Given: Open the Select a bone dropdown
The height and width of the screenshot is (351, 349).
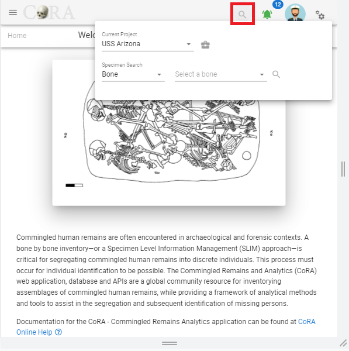Looking at the screenshot, I should pyautogui.click(x=221, y=74).
